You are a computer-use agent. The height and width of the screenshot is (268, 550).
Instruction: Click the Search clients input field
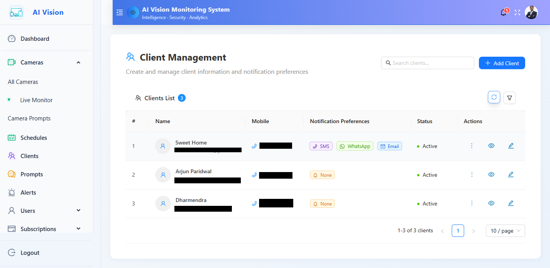[x=431, y=63]
